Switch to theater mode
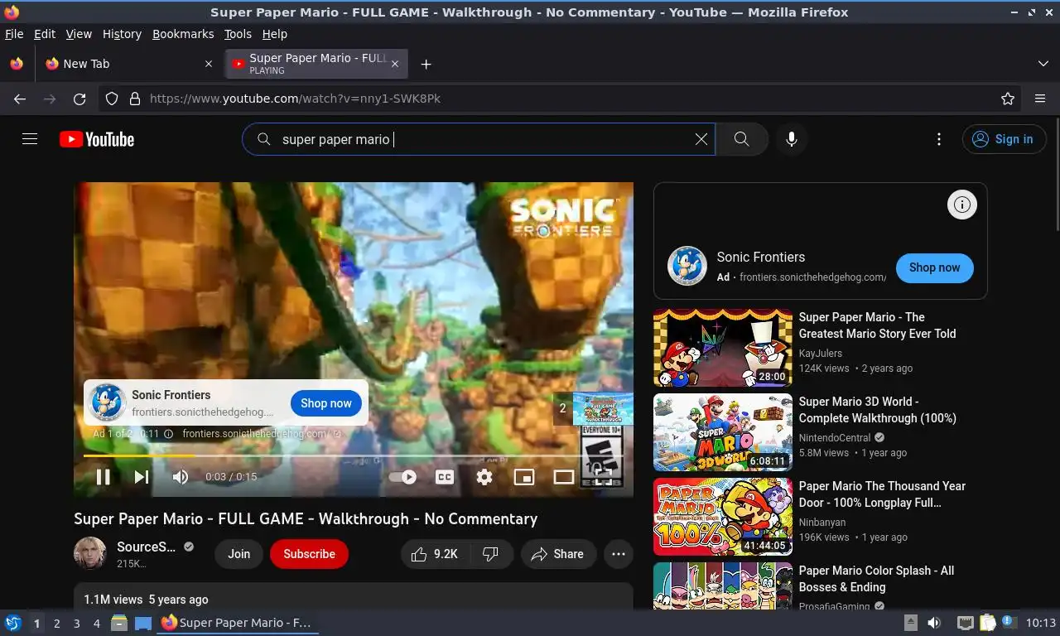1060x636 pixels. tap(564, 477)
